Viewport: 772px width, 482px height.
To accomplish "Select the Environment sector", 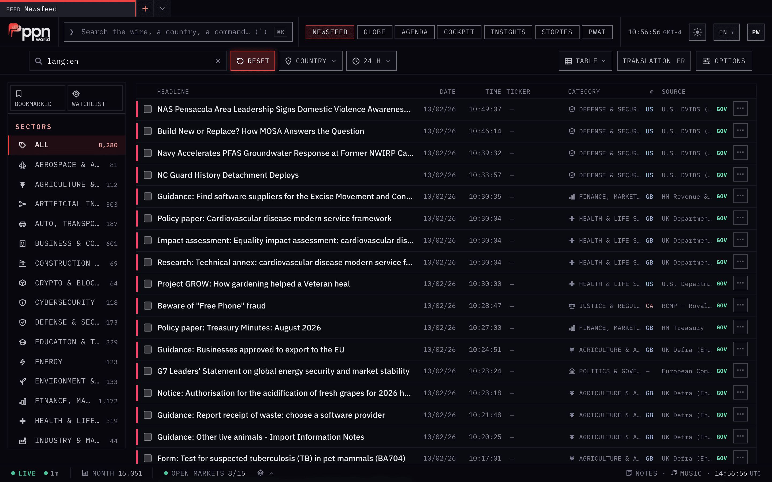I will (67, 381).
